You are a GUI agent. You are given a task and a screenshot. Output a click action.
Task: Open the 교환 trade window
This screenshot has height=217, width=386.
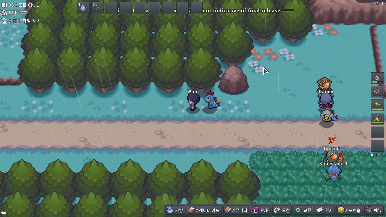(x=303, y=210)
